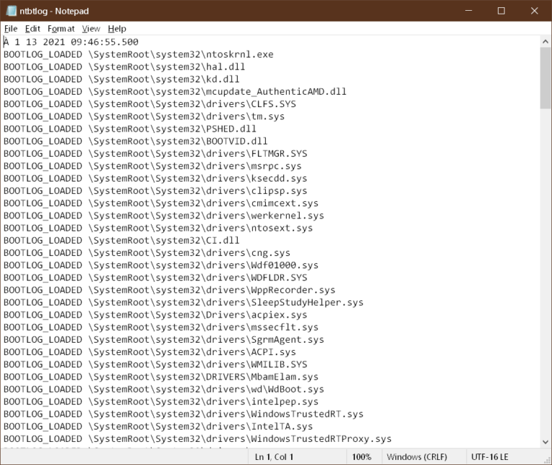Click the Wdf01000.sys log line

[161, 265]
